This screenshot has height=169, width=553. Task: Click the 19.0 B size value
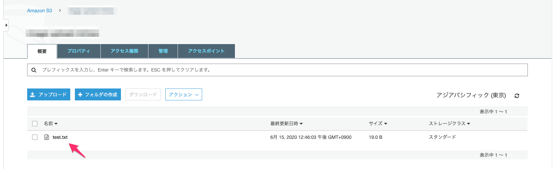(375, 137)
